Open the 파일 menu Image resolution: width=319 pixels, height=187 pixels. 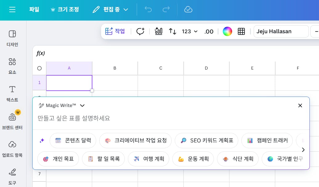34,10
